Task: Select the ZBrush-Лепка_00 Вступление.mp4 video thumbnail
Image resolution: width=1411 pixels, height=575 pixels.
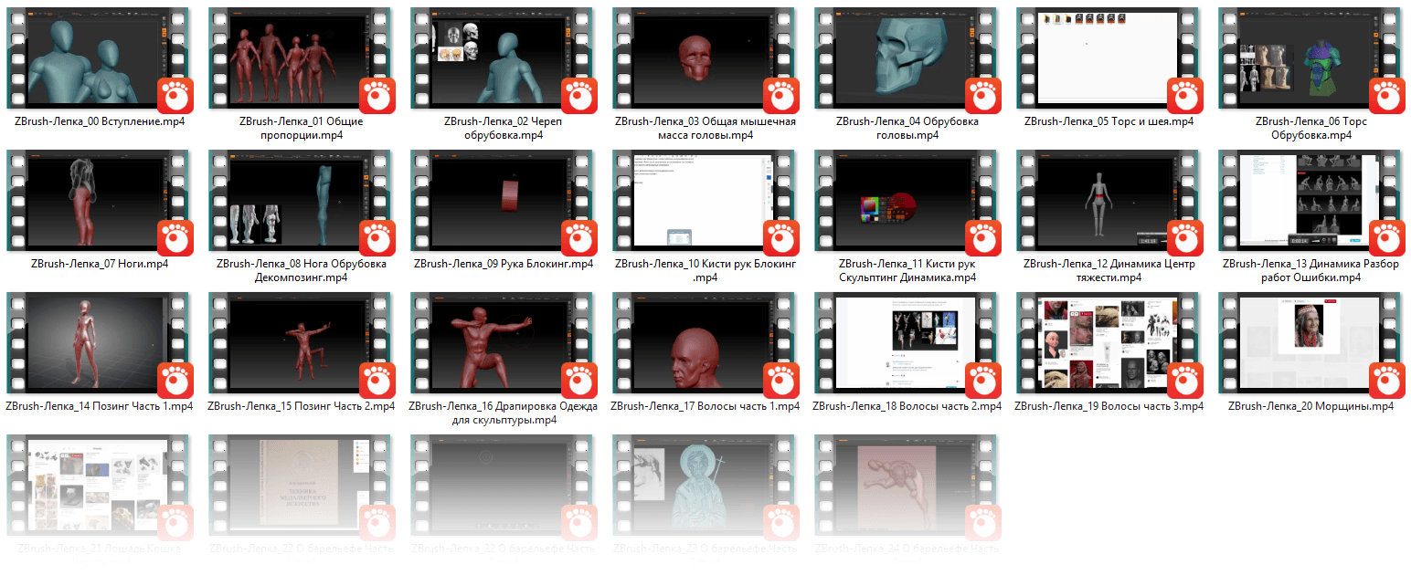Action: point(101,59)
